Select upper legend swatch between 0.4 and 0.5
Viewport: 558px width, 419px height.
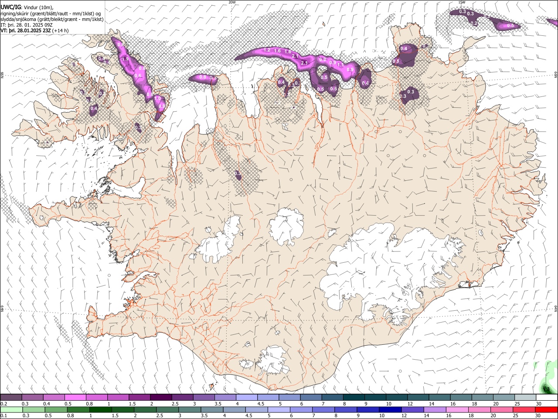[54, 398]
